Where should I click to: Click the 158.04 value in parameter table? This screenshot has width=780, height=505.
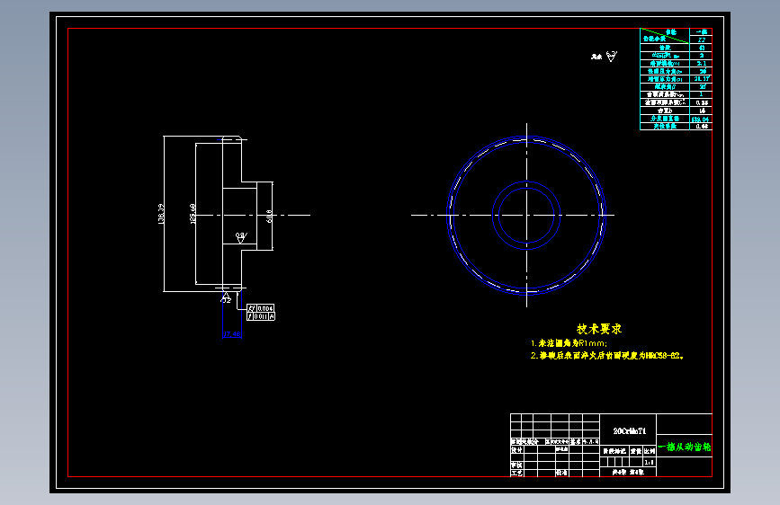click(701, 120)
